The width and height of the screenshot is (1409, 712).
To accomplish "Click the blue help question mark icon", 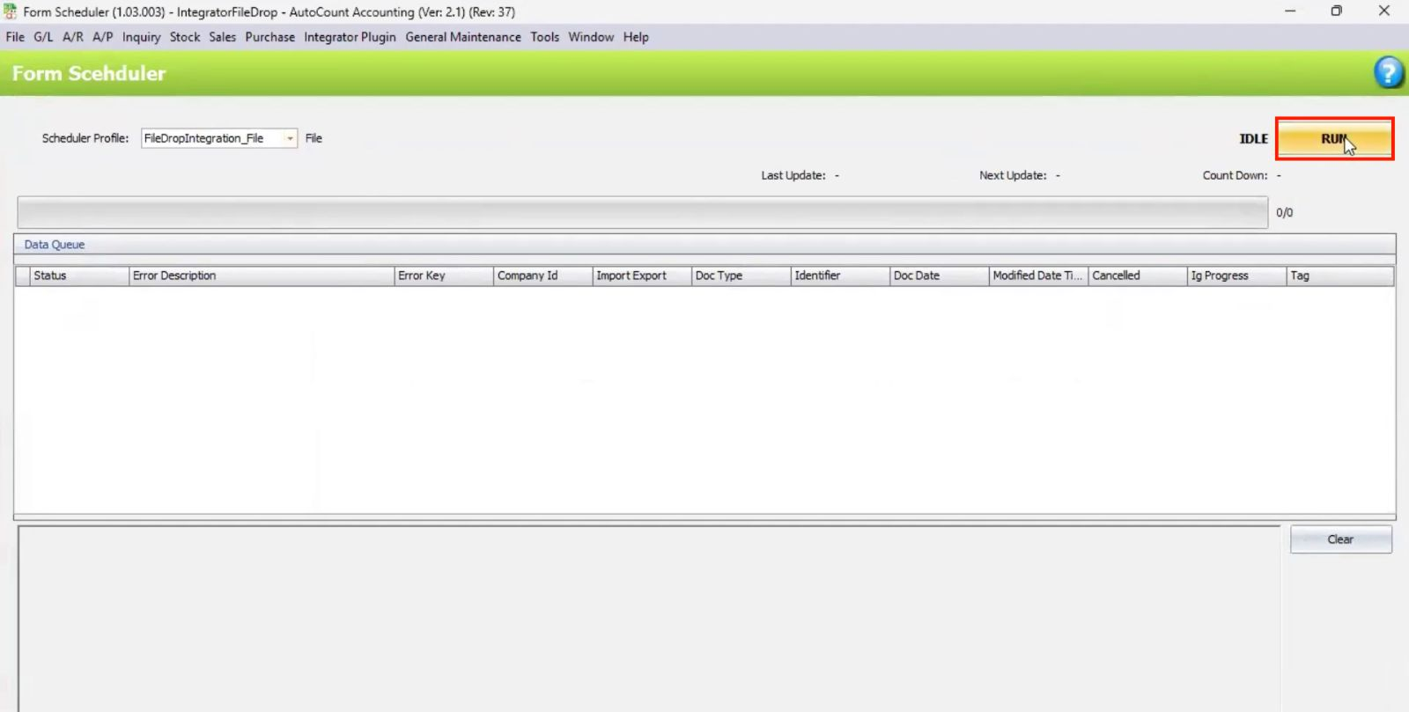I will tap(1388, 72).
